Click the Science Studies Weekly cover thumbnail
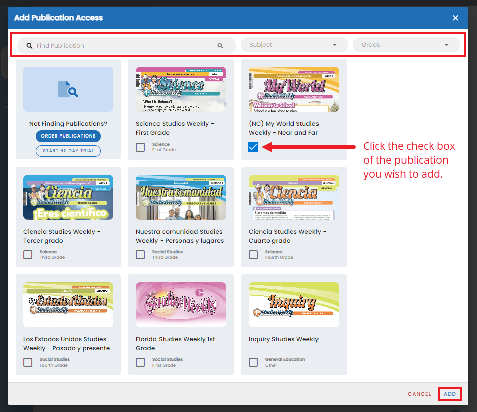The height and width of the screenshot is (412, 477). [x=181, y=89]
